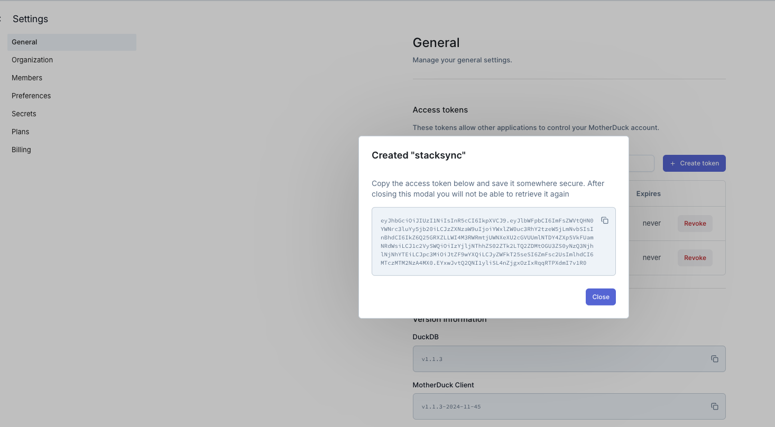The height and width of the screenshot is (427, 775).
Task: Open the Members page
Action: (27, 78)
